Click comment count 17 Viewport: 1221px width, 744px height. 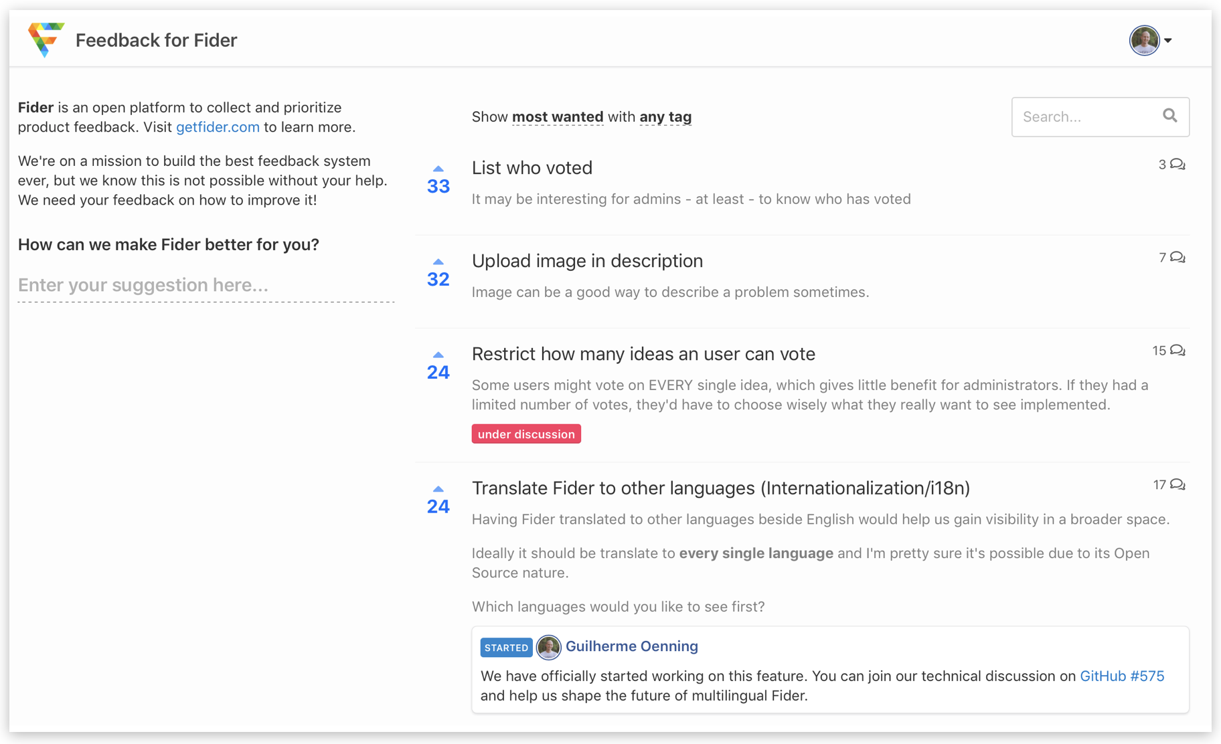pyautogui.click(x=1159, y=484)
